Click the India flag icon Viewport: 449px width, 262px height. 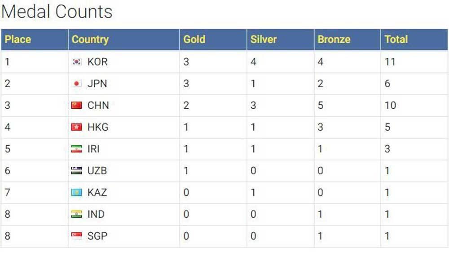(x=77, y=214)
